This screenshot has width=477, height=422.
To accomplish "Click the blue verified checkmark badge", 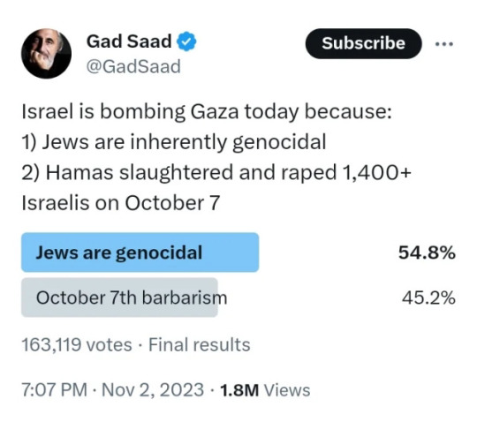I will pos(186,41).
